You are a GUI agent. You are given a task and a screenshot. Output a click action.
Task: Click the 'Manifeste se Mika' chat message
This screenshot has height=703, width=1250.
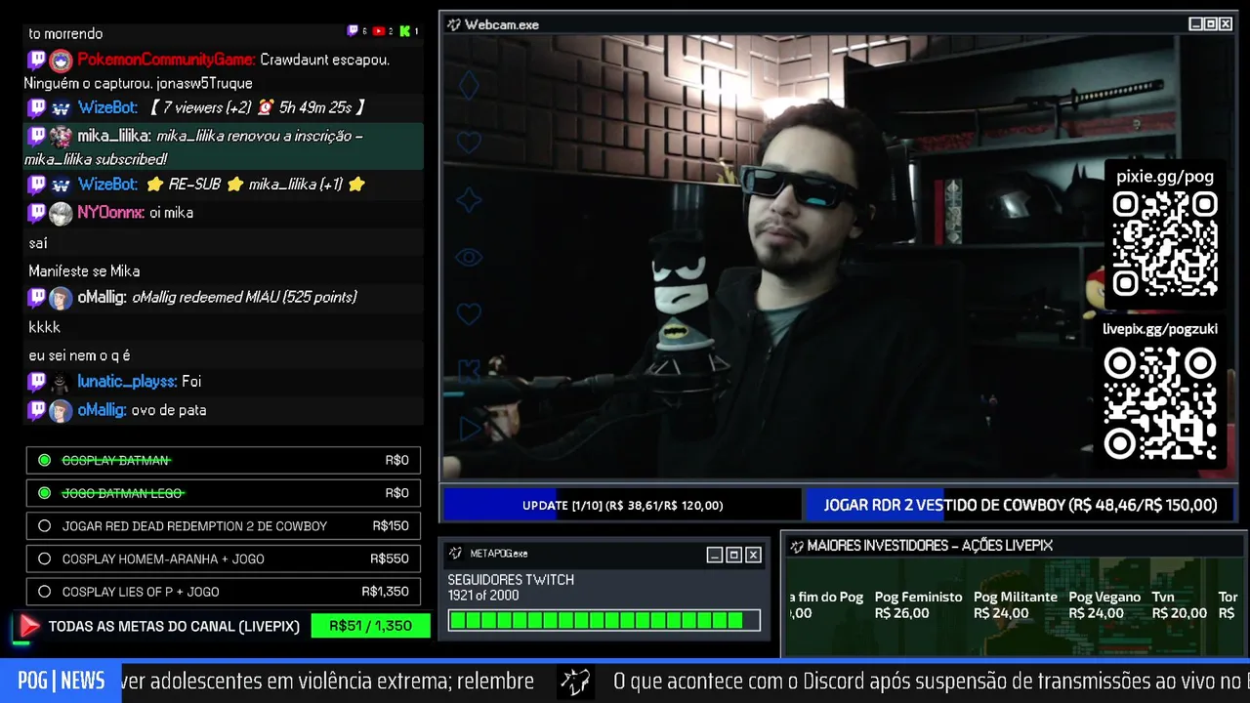(84, 270)
